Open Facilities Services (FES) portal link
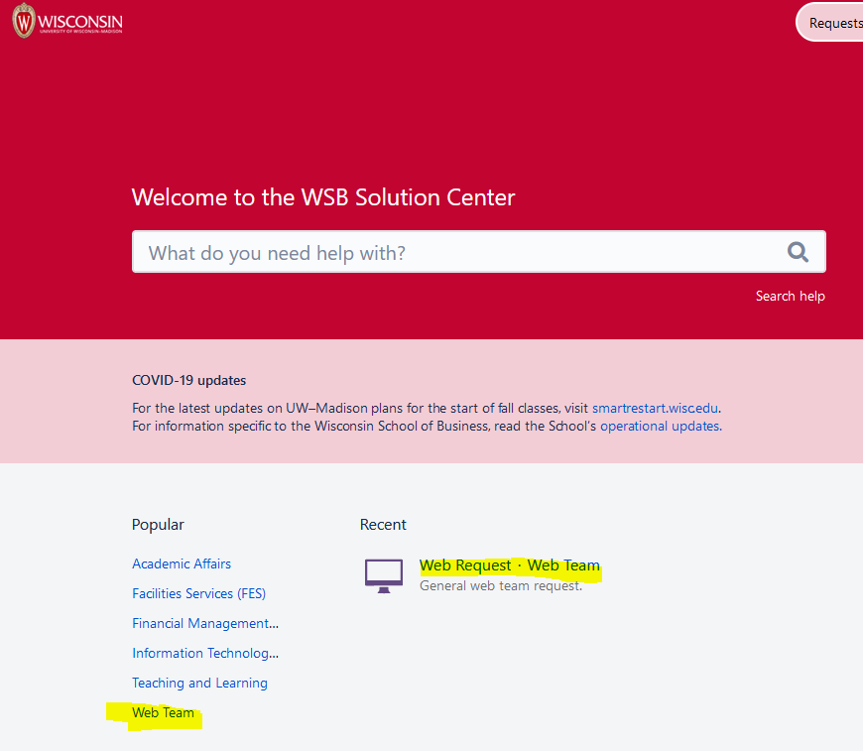Image resolution: width=863 pixels, height=751 pixels. point(198,593)
